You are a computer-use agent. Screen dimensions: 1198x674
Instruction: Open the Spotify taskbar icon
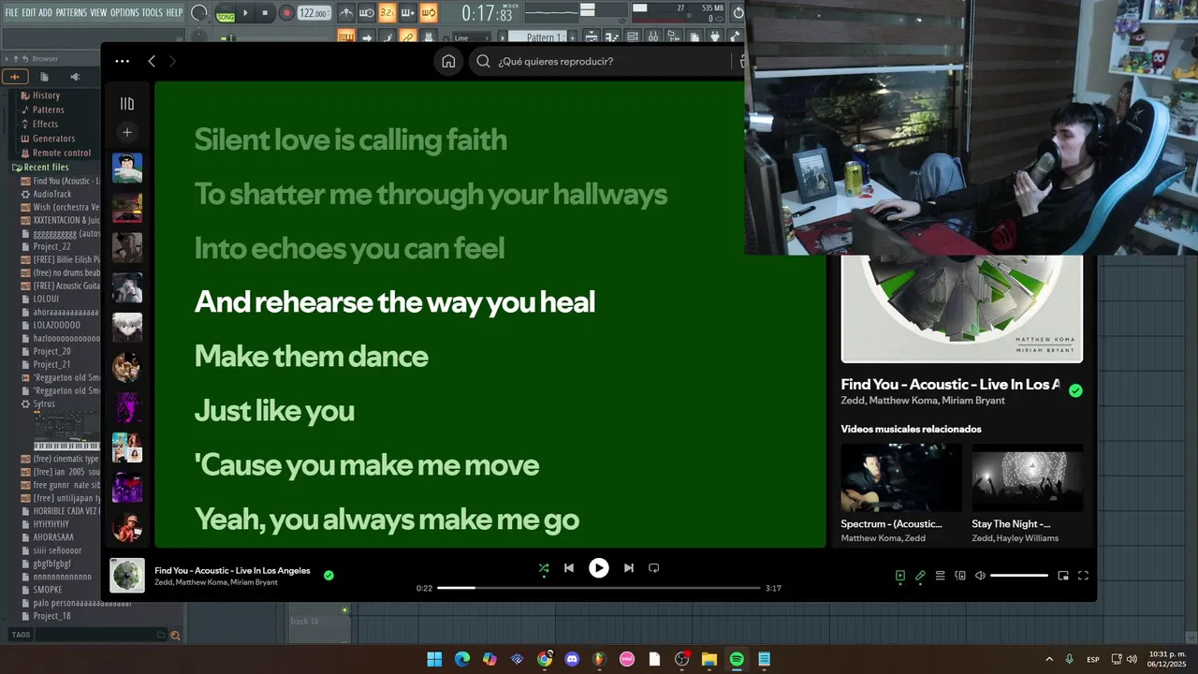tap(737, 659)
